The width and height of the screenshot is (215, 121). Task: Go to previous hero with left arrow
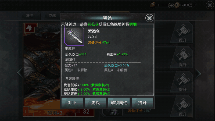coord(20,72)
